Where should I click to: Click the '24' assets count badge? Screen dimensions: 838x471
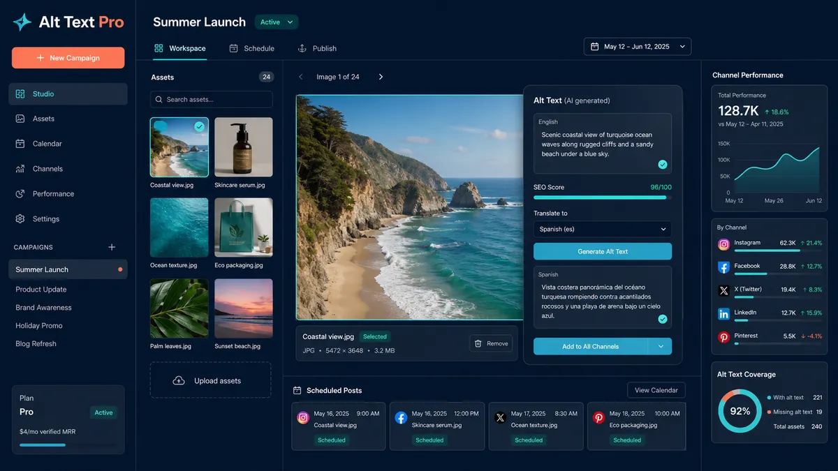tap(266, 77)
